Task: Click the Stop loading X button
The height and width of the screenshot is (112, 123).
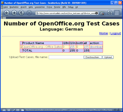Action: pos(29,13)
